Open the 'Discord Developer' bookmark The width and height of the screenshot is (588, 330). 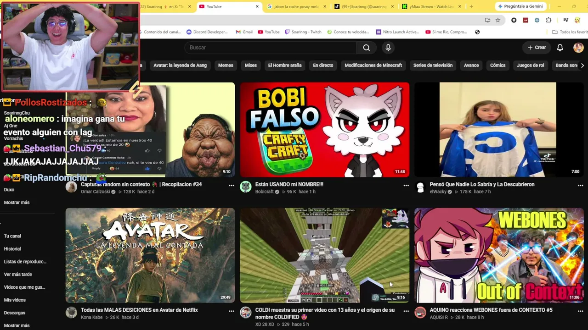click(207, 32)
